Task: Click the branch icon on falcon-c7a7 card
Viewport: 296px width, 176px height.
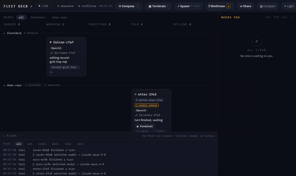Action: (x=51, y=53)
